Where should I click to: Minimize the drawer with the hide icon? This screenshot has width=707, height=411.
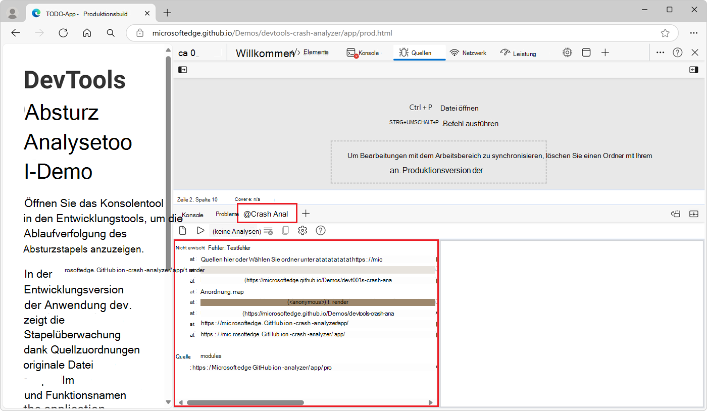click(693, 214)
